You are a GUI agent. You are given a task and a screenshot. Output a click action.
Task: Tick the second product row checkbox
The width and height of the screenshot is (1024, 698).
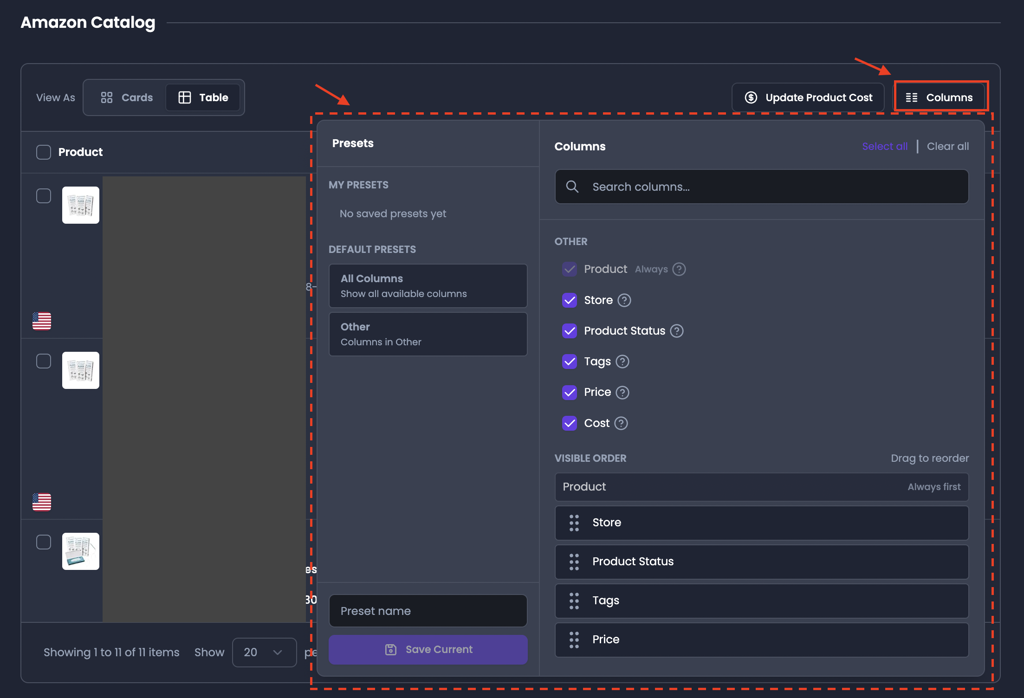[x=44, y=361]
